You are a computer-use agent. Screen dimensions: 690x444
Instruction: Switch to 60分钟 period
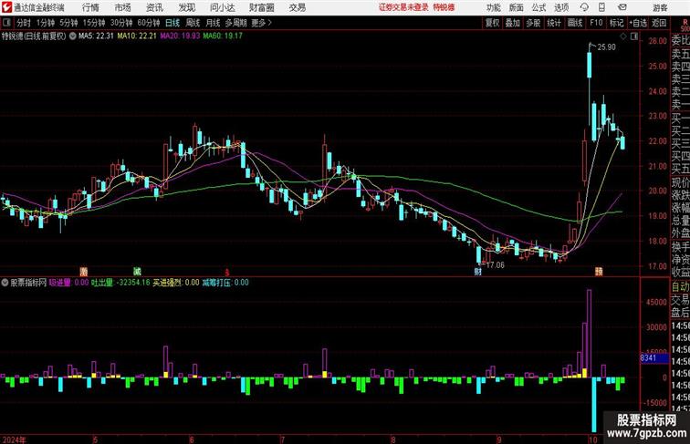pos(148,23)
